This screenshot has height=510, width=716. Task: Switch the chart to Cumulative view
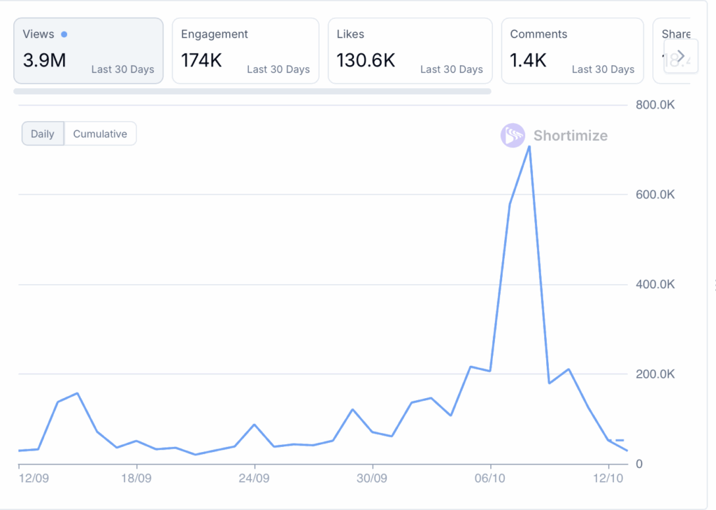(x=100, y=134)
